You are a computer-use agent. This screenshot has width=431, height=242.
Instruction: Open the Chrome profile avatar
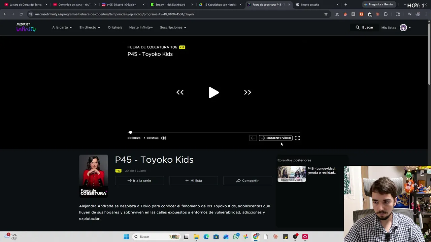pos(418,14)
